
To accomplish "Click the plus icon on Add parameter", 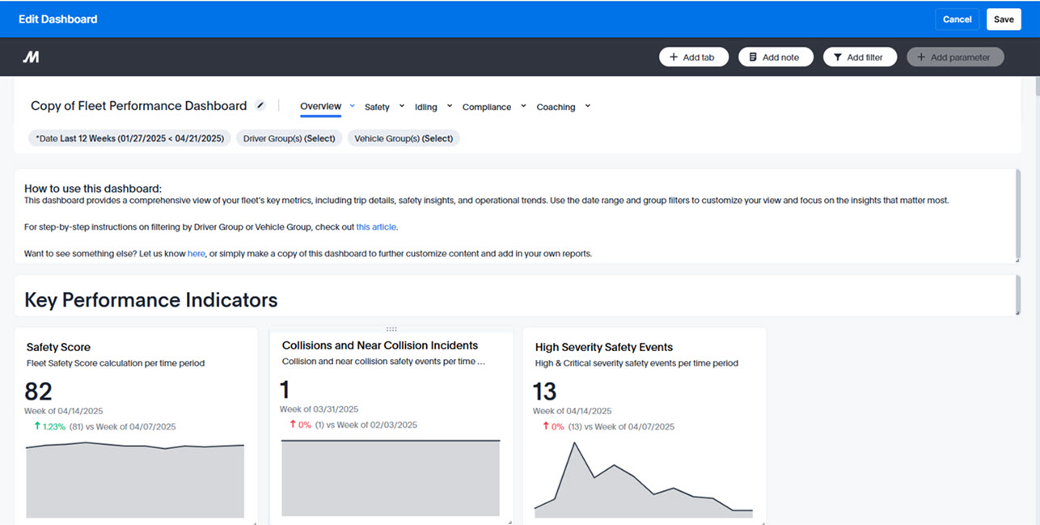I will click(x=921, y=57).
